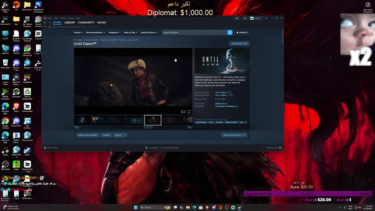Open NVIDIA Broadcast desktop shortcut

click(5, 94)
